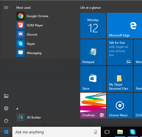
Task: Open the hamburger menu at top of Start
Action: click(x=6, y=8)
